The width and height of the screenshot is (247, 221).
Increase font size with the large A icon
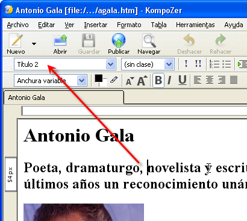pos(142,81)
